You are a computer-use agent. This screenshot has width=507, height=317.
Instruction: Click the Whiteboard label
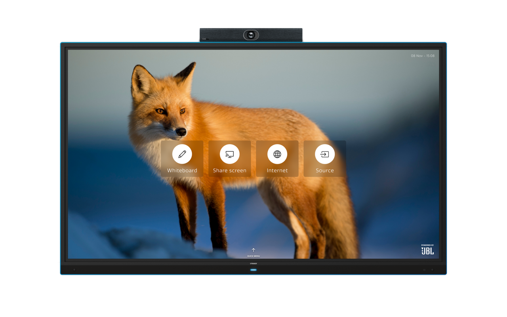pos(182,170)
